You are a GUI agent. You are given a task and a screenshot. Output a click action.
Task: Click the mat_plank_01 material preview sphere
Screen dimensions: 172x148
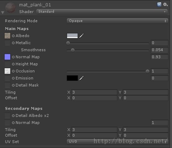(x=11, y=8)
